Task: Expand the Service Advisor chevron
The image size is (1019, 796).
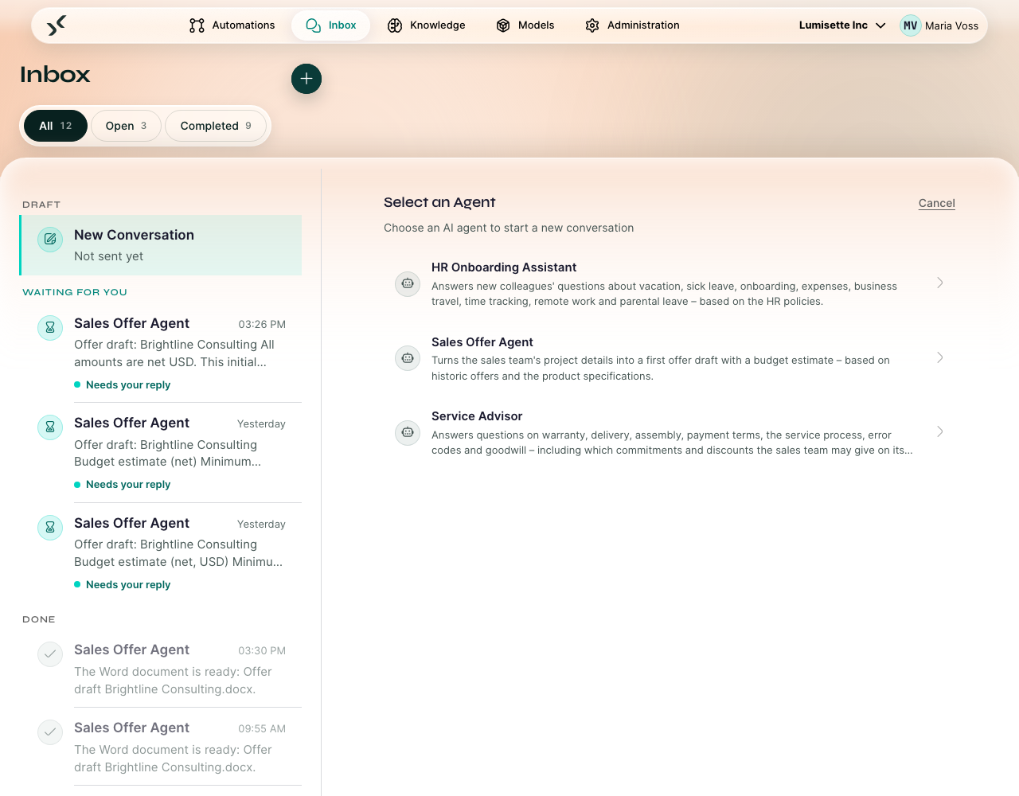Action: click(940, 431)
